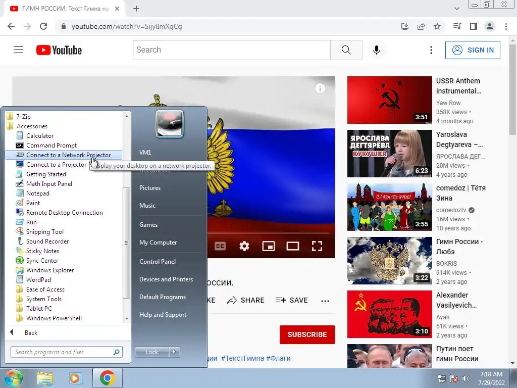The width and height of the screenshot is (517, 388).
Task: Click the red SUBSCRIBE button
Action: 307,334
